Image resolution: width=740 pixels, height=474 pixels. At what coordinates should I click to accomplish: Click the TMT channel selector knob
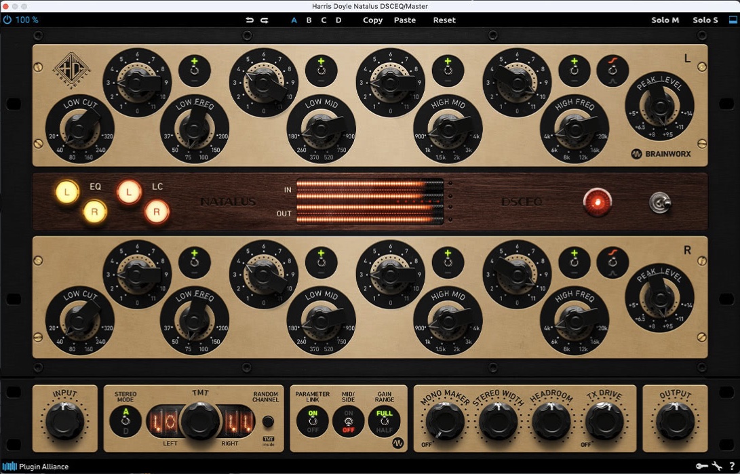coord(201,421)
